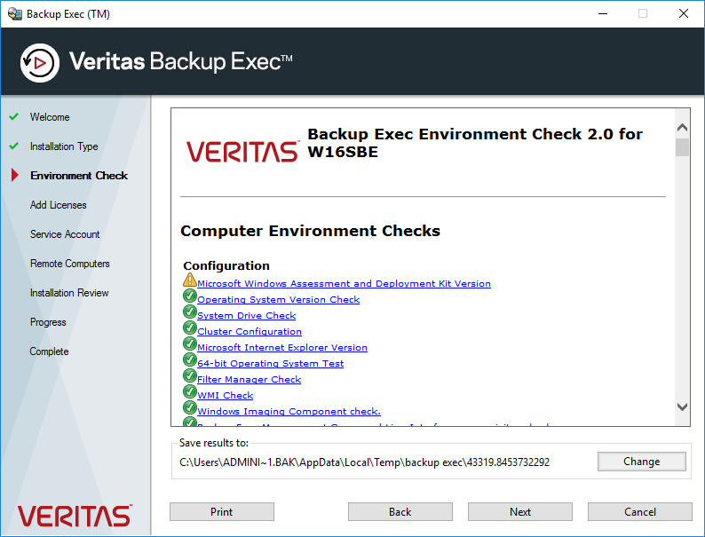705x537 pixels.
Task: Click the Veritas logo in report header
Action: 242,152
